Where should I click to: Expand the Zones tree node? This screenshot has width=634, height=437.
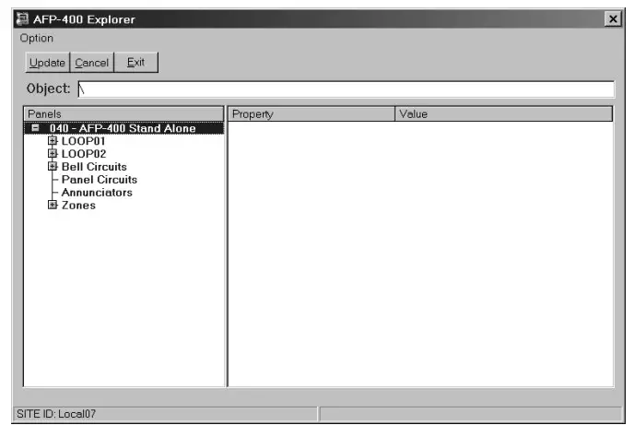point(53,206)
